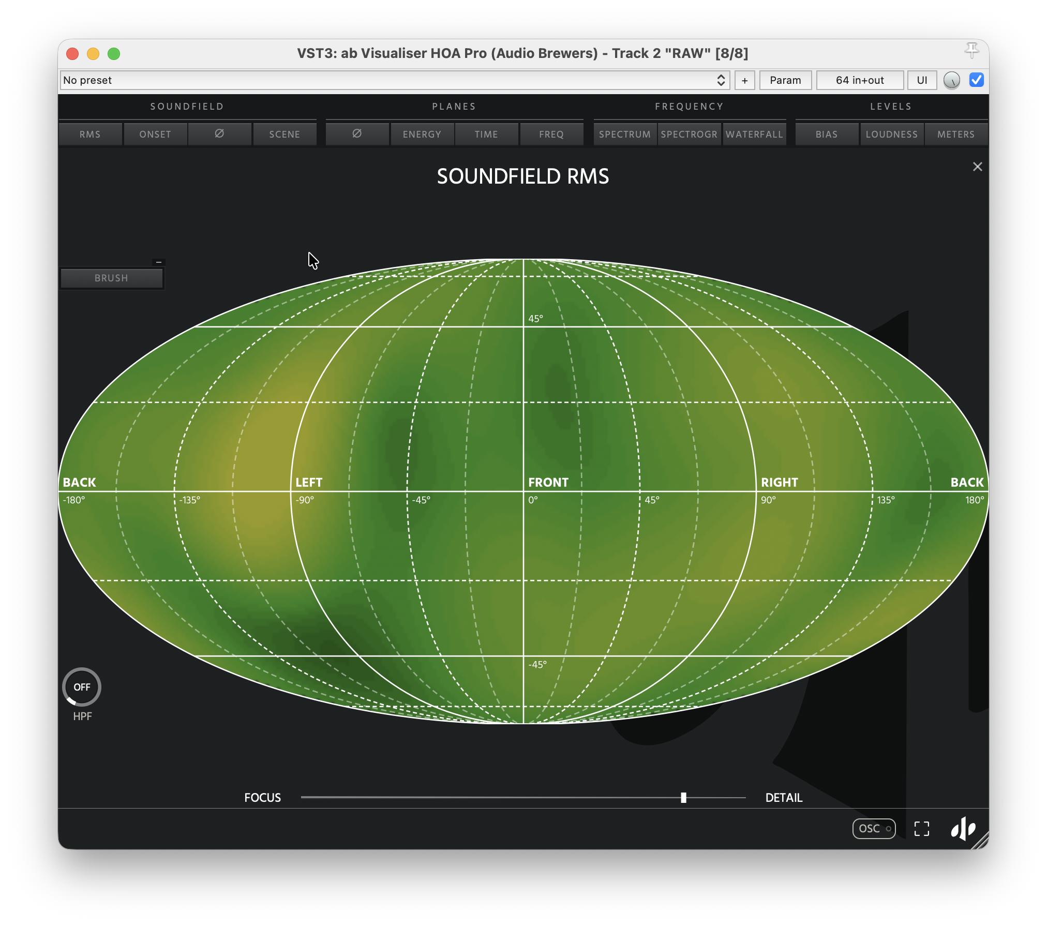This screenshot has height=926, width=1047.
Task: Open the WATERFALL frequency view
Action: (x=754, y=134)
